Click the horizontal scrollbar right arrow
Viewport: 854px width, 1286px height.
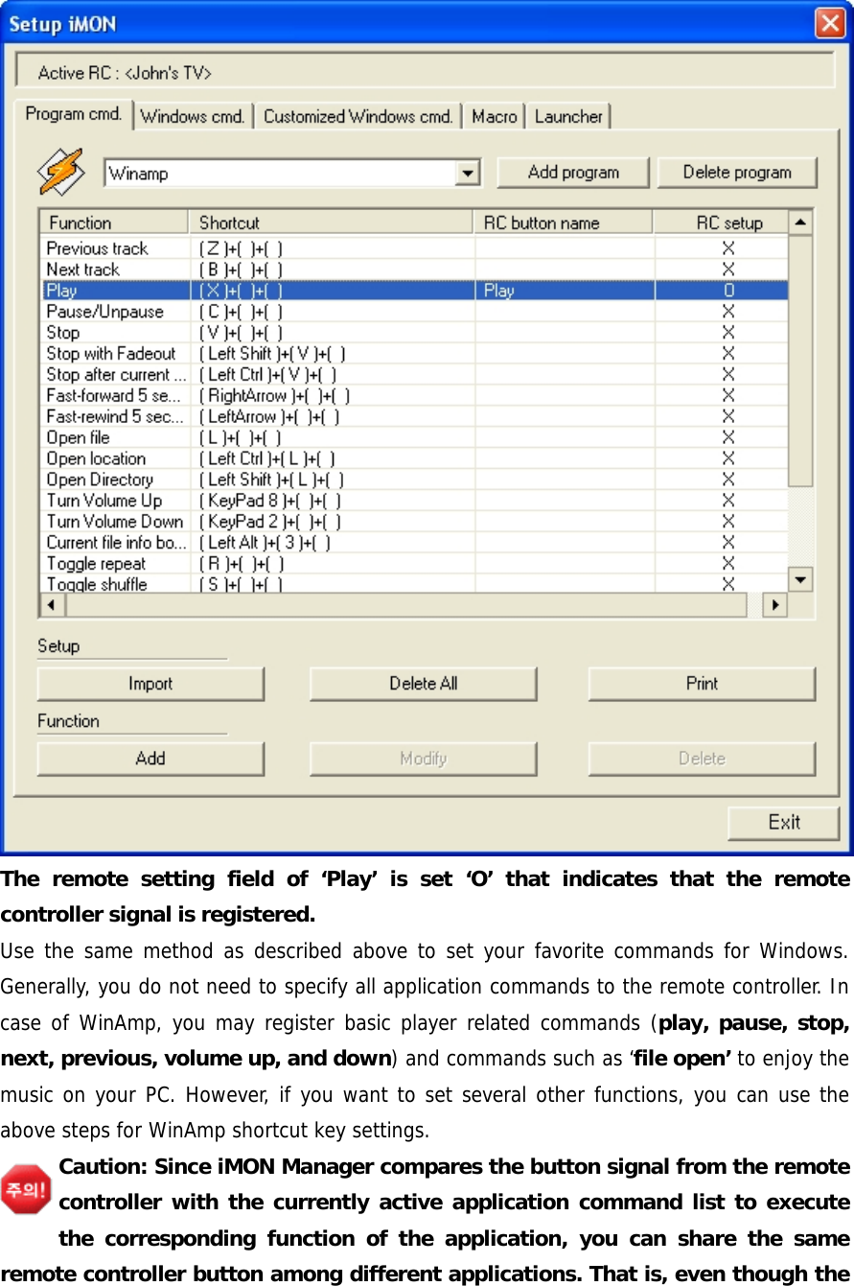(773, 604)
